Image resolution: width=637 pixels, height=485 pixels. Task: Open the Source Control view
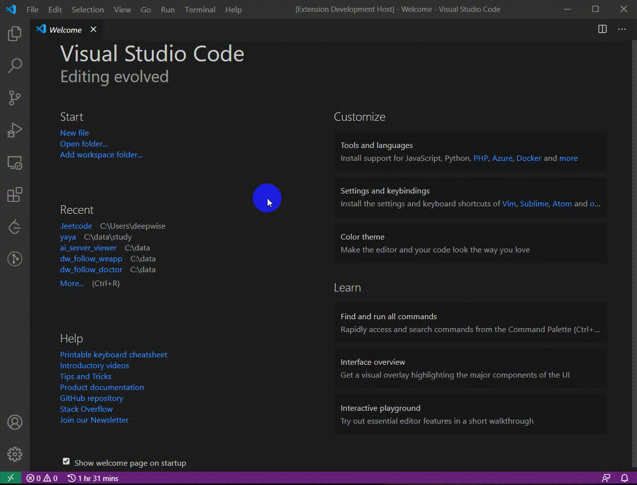coord(15,98)
